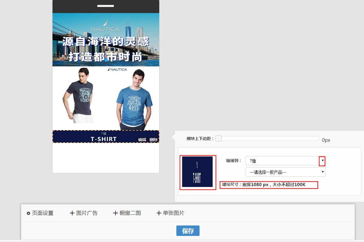
Task: Click the gear icon beside 页面设置
Action: (x=28, y=213)
